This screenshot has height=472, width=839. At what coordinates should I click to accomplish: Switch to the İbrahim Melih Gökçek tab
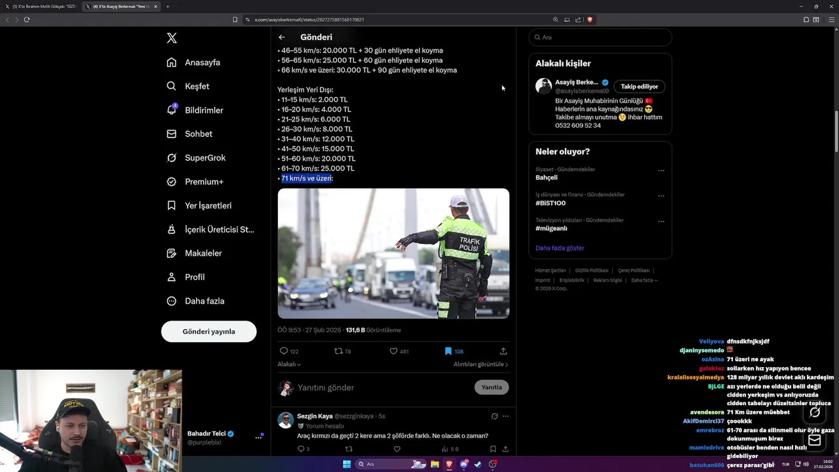(x=41, y=7)
